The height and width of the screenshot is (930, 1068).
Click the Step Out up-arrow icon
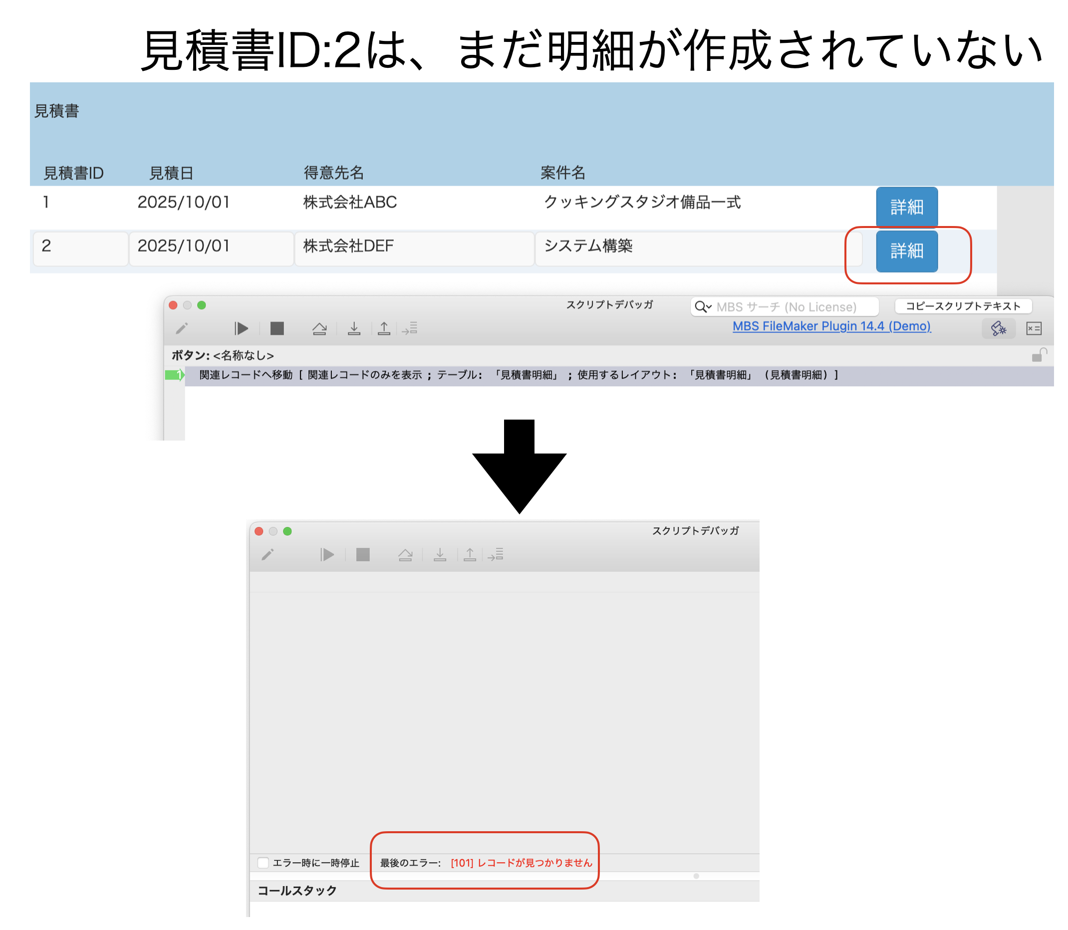[384, 328]
